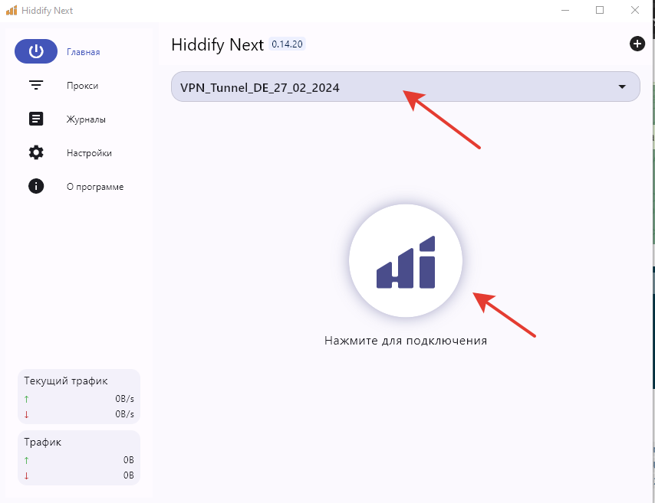Image resolution: width=655 pixels, height=503 pixels.
Task: Click the VPN_Tunnel_DE_27_02_2024 profile name
Action: click(260, 88)
